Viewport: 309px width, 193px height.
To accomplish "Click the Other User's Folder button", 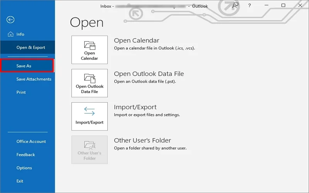I will coord(90,150).
